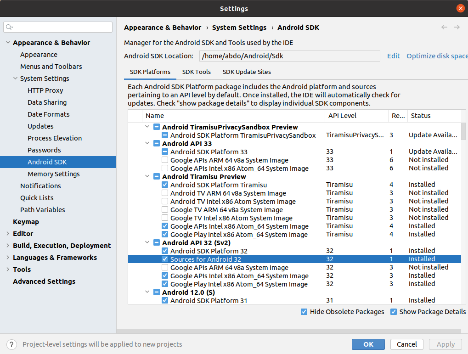Click the Cancel button

pos(407,344)
